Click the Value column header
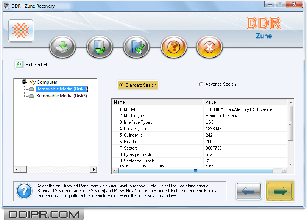Screen dimensions: 307x220 pyautogui.click(x=245, y=102)
